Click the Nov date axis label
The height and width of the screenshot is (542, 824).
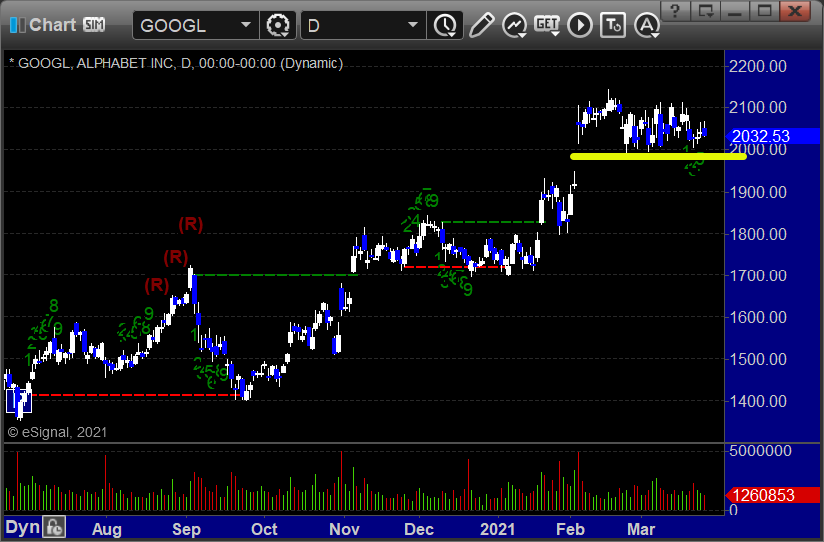[344, 529]
